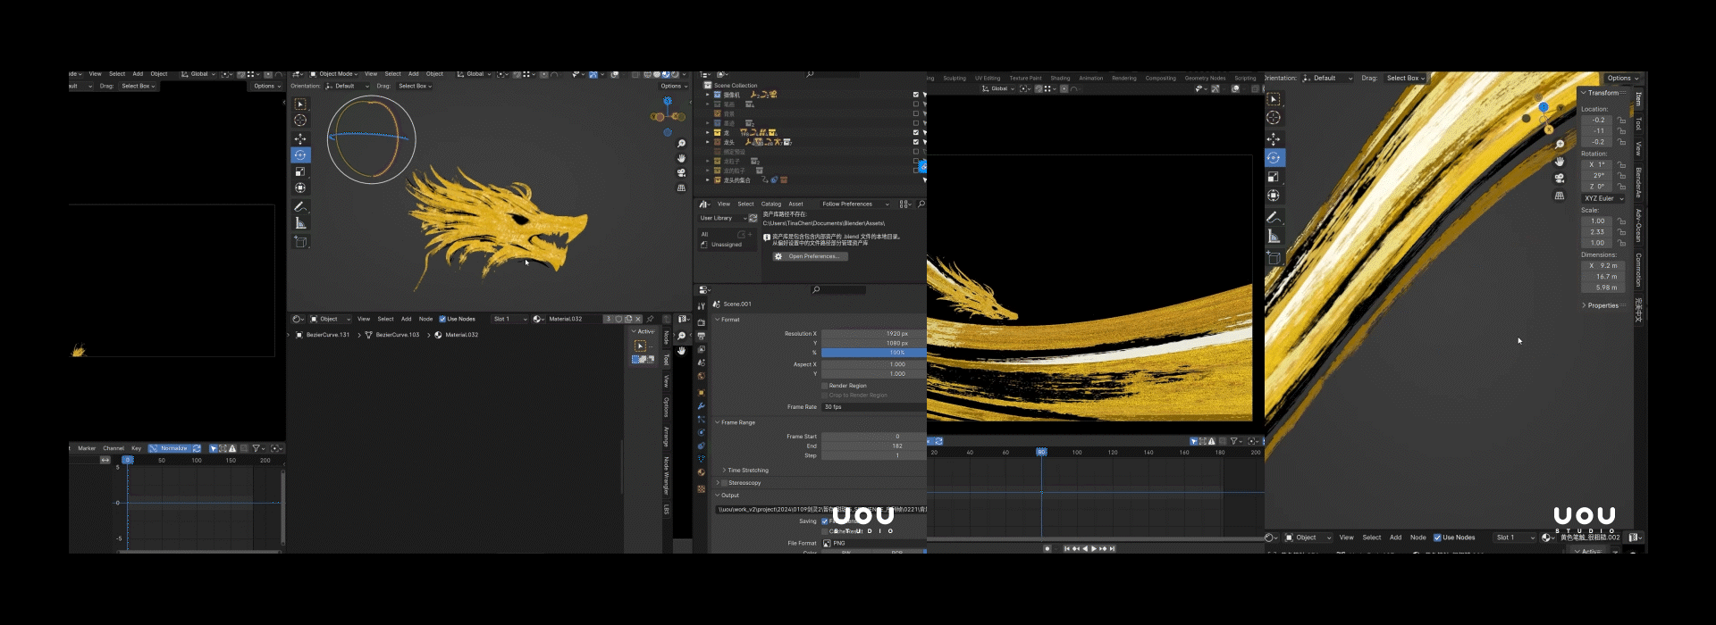Click the zoom magnifier icon in left viewport
The height and width of the screenshot is (625, 1716).
(x=681, y=144)
